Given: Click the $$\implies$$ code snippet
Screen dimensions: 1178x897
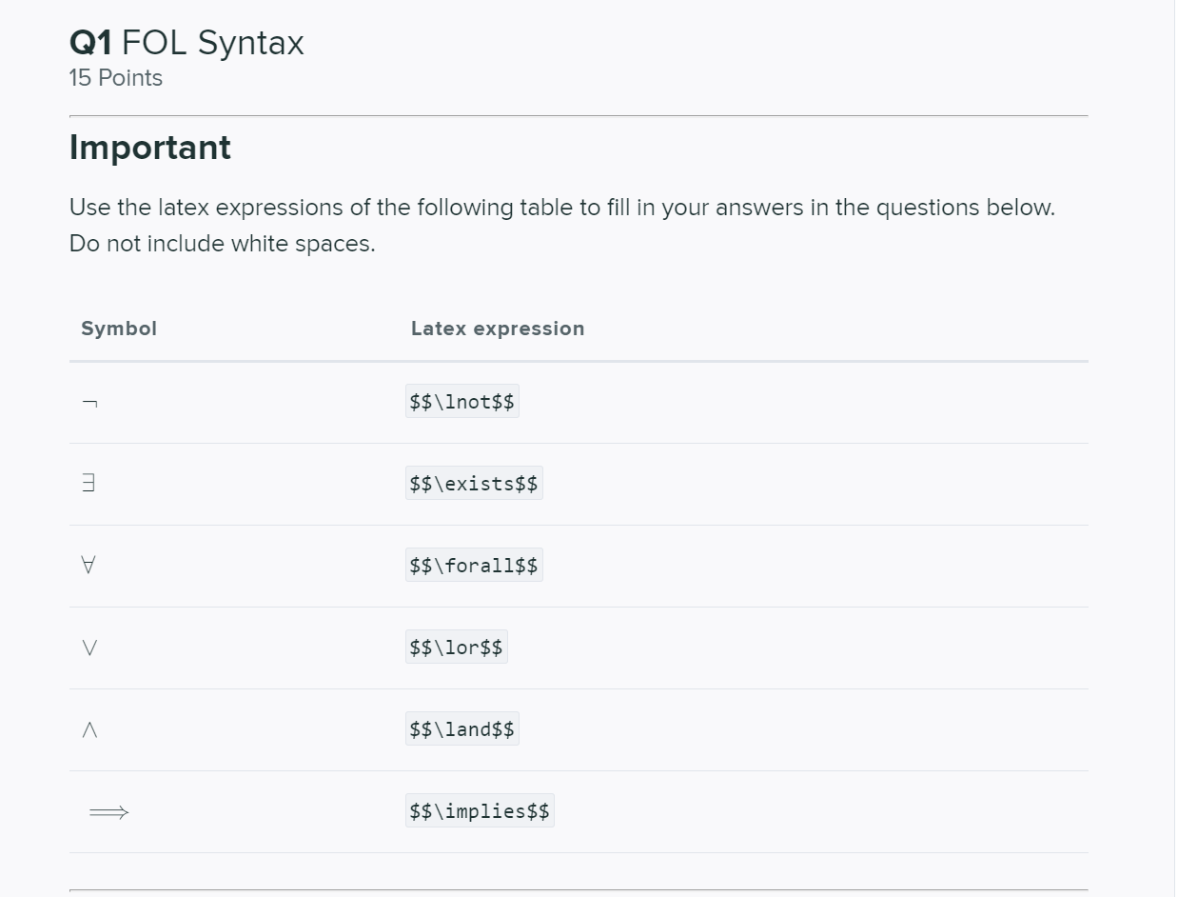Looking at the screenshot, I should point(480,810).
